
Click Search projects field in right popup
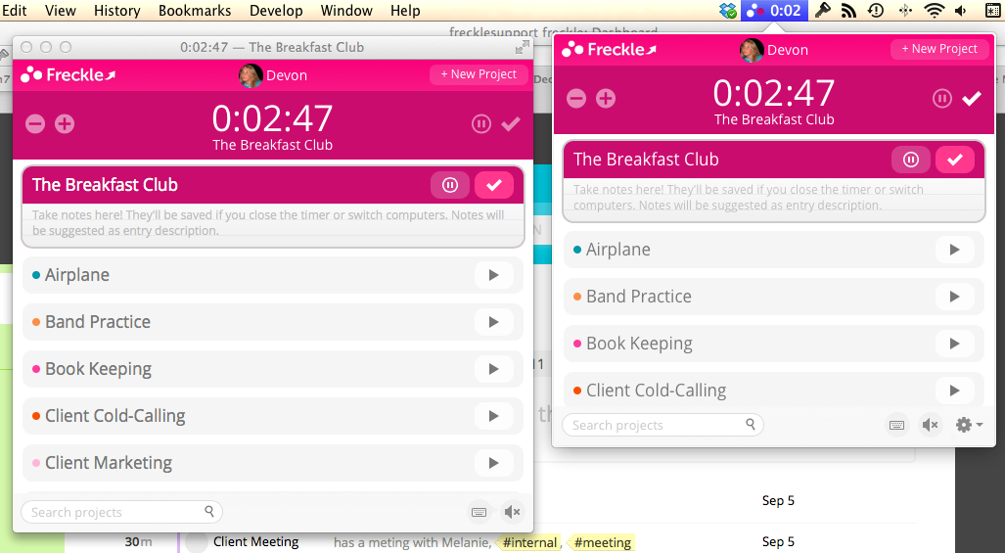[x=656, y=425]
